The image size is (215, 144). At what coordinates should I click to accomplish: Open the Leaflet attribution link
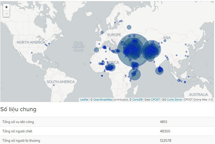tap(84, 100)
